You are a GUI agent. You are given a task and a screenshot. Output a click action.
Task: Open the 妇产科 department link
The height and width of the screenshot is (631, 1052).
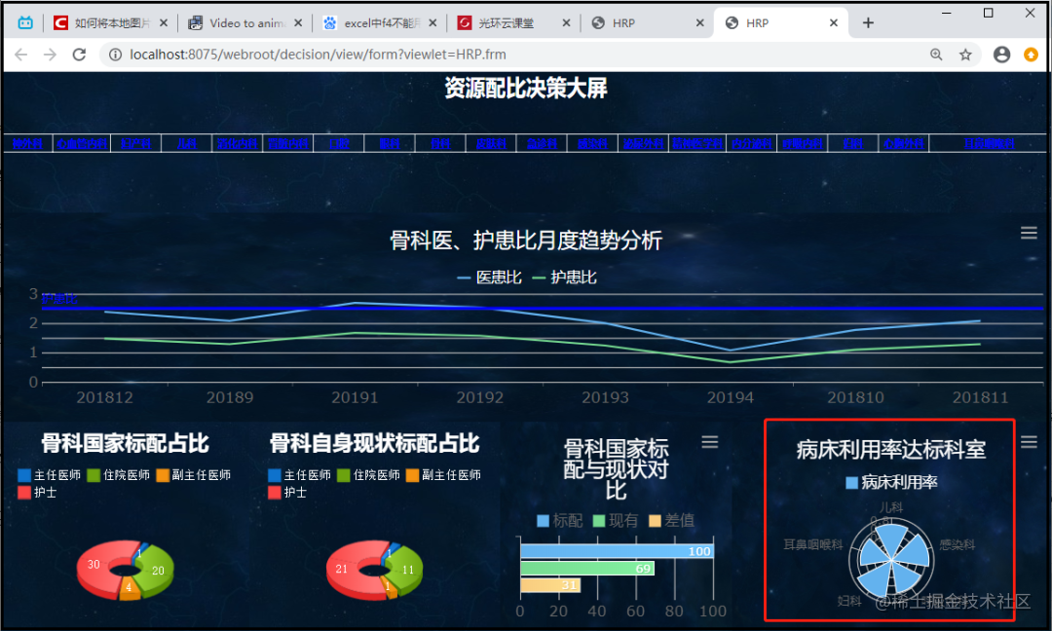135,143
